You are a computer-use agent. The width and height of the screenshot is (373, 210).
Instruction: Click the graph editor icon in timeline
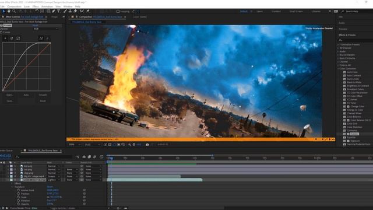click(x=101, y=157)
